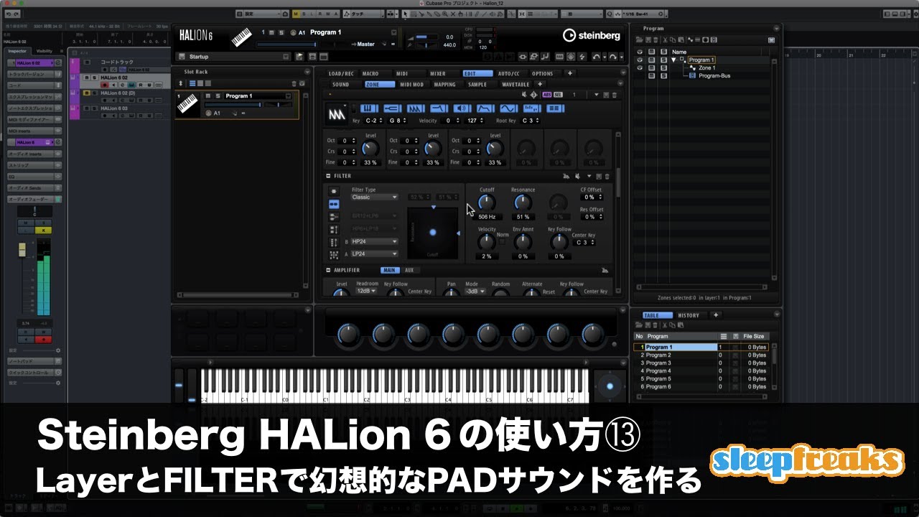Select the amplifier MAIN button
The image size is (919, 517).
(x=390, y=270)
